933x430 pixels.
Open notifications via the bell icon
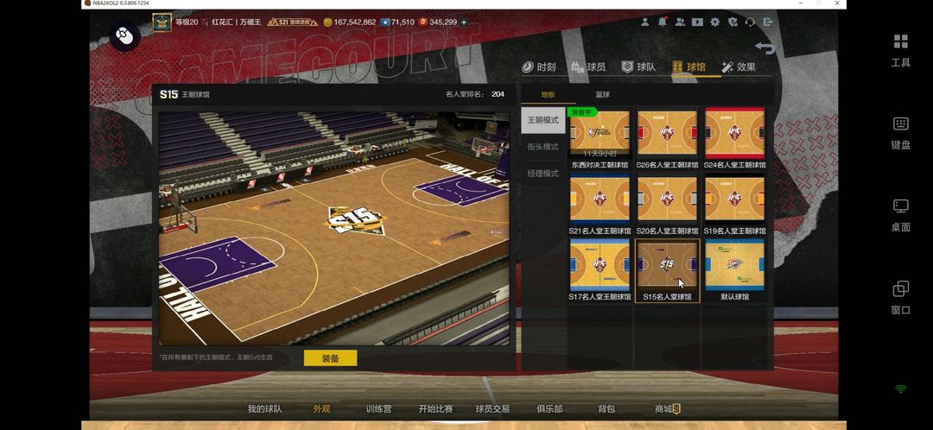click(x=663, y=22)
